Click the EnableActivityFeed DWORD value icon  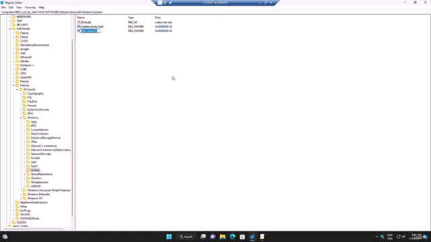coord(79,27)
